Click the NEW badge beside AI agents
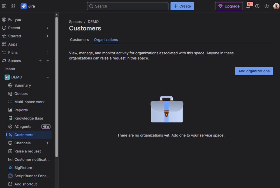This screenshot has height=188, width=280. [46, 126]
